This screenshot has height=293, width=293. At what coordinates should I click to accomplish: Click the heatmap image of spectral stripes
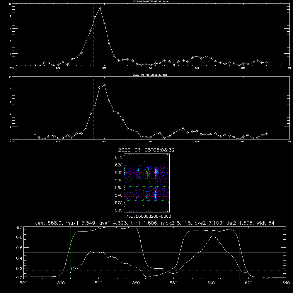click(x=147, y=183)
